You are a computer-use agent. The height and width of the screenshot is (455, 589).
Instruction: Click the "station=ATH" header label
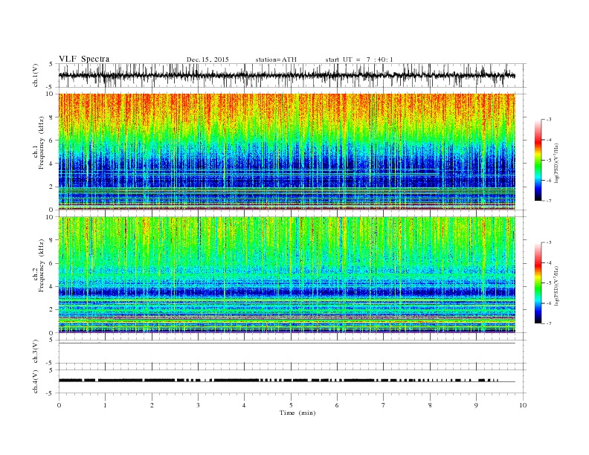[x=276, y=59]
